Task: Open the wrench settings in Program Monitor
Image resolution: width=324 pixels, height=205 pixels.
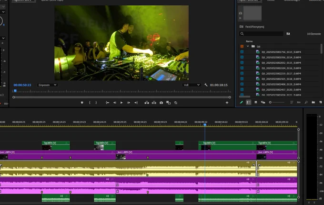Action: pos(206,85)
